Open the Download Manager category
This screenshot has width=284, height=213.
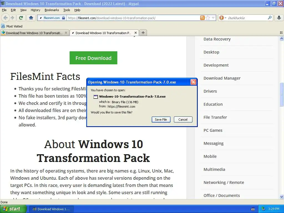point(222,78)
